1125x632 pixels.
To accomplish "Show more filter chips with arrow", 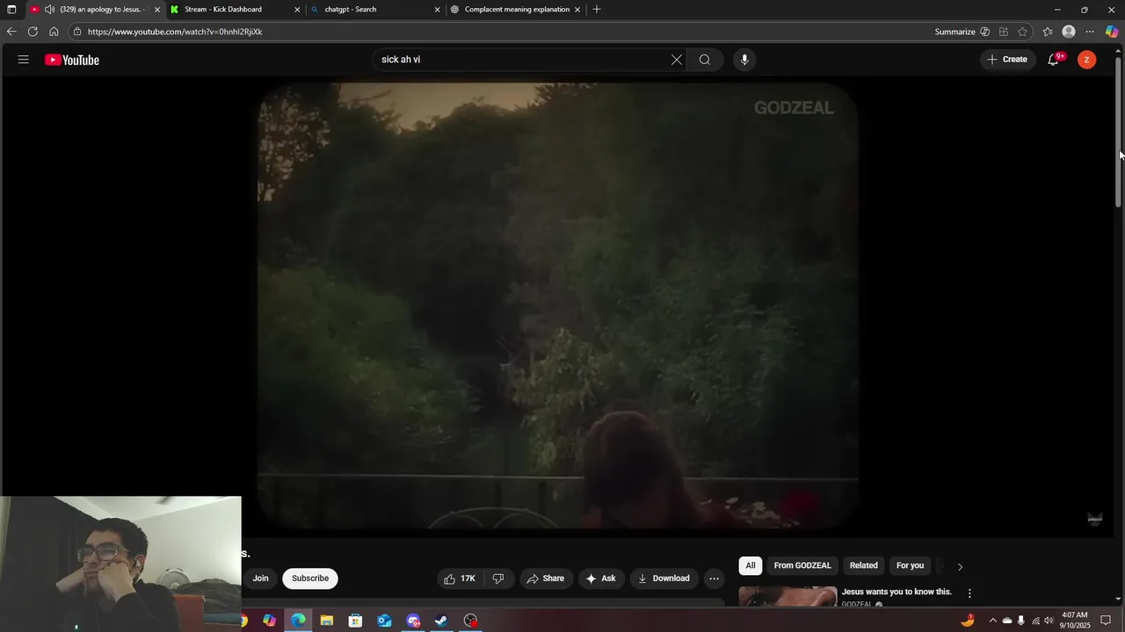I will [x=960, y=567].
